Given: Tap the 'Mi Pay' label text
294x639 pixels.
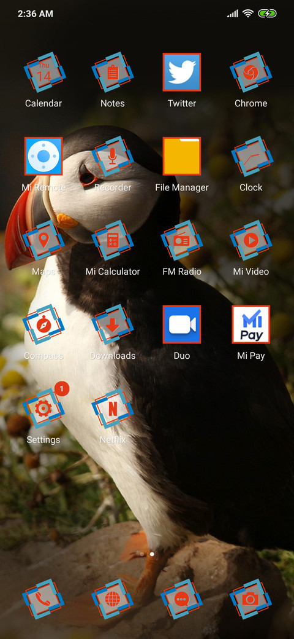Looking at the screenshot, I should tap(251, 356).
